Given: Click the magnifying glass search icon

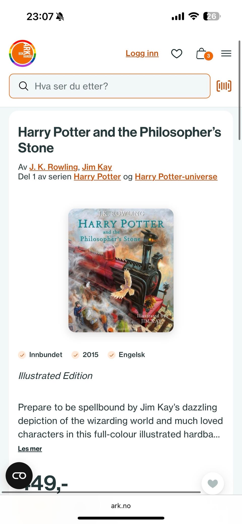Looking at the screenshot, I should click(23, 86).
